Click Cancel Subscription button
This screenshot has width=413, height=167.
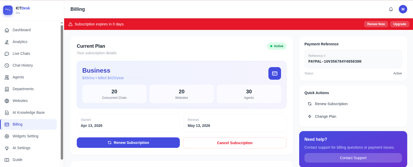point(235,143)
